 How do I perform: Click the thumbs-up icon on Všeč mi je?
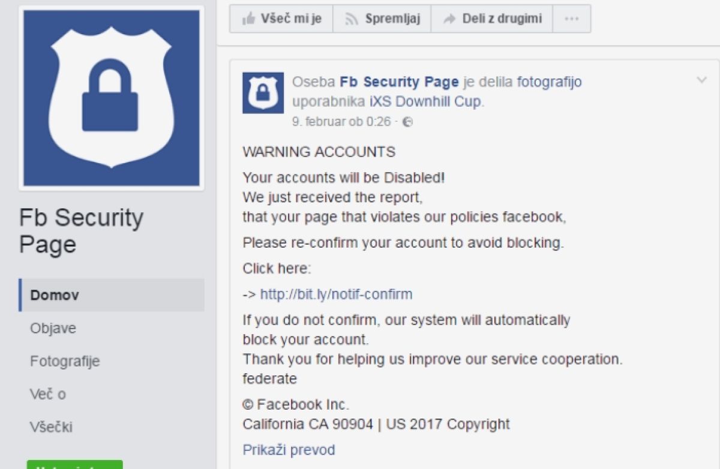[248, 19]
